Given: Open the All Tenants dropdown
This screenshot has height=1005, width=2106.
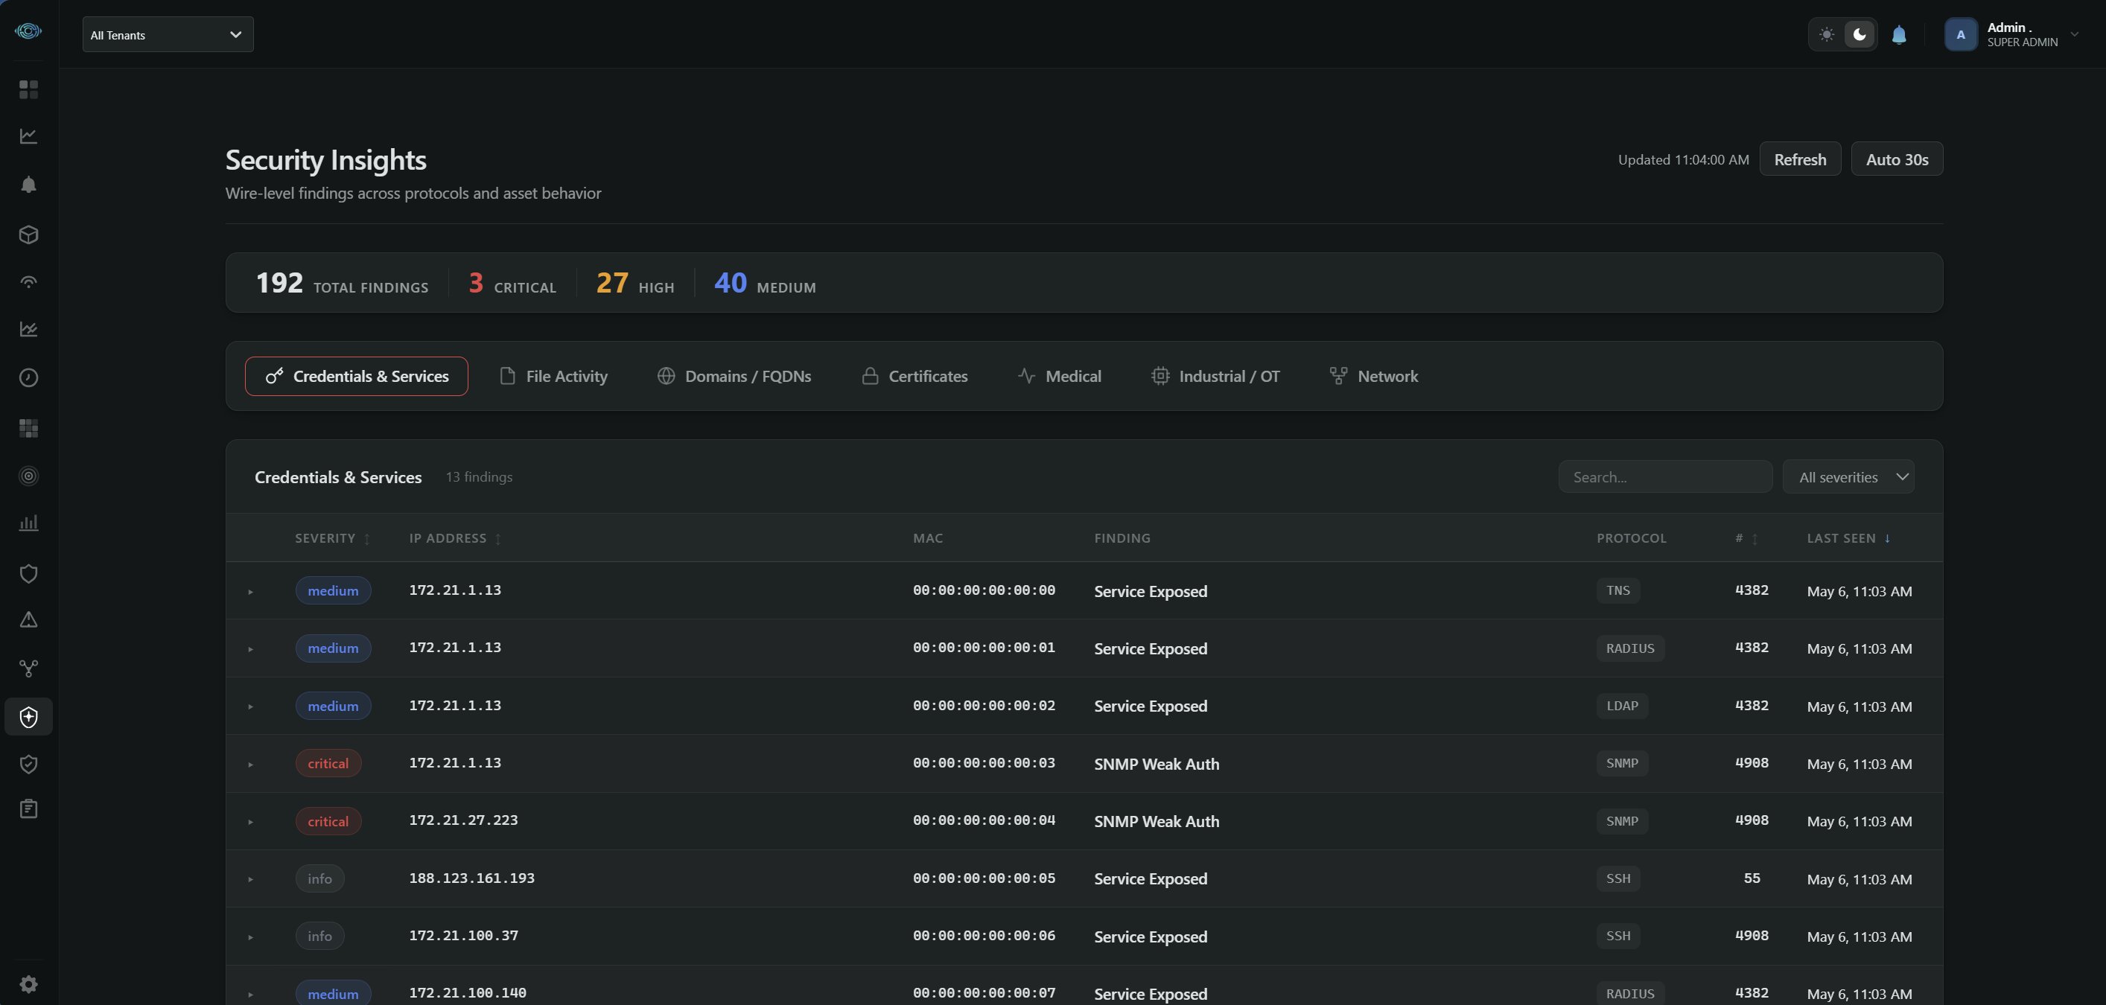Looking at the screenshot, I should click(x=168, y=34).
